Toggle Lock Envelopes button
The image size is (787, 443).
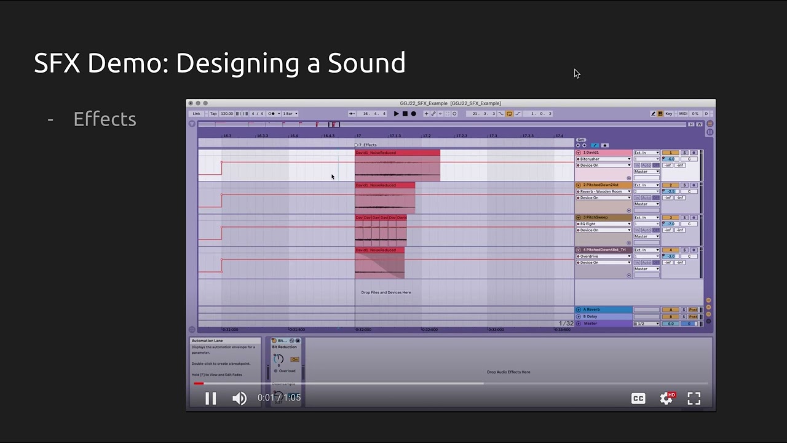pos(605,145)
